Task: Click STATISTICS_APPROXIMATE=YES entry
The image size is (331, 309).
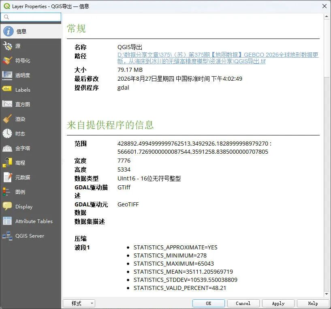Action: 175,247
